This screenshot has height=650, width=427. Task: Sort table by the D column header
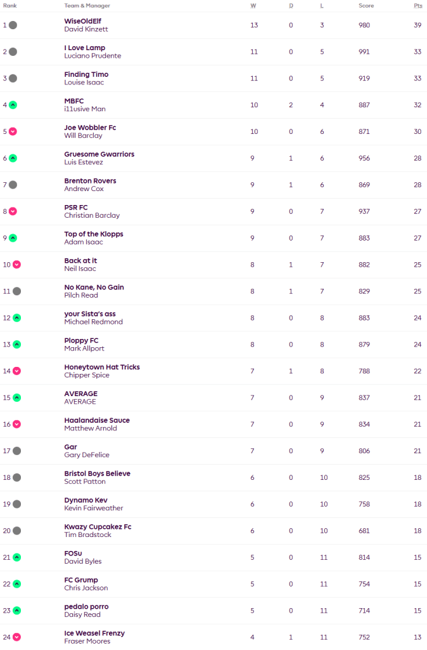[x=291, y=6]
